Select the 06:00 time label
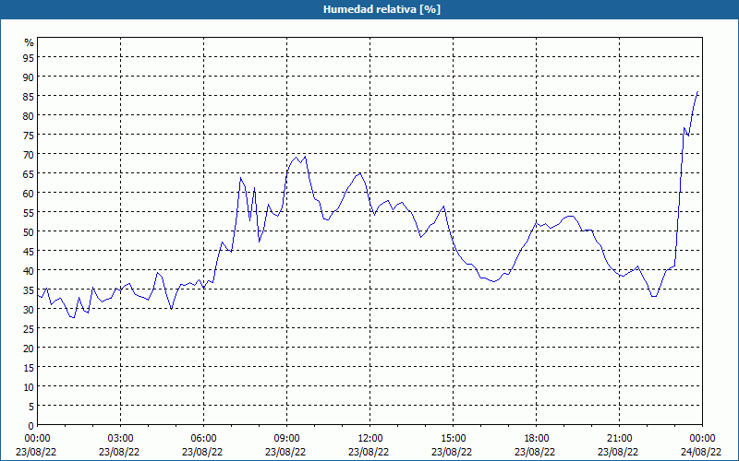 click(x=203, y=439)
